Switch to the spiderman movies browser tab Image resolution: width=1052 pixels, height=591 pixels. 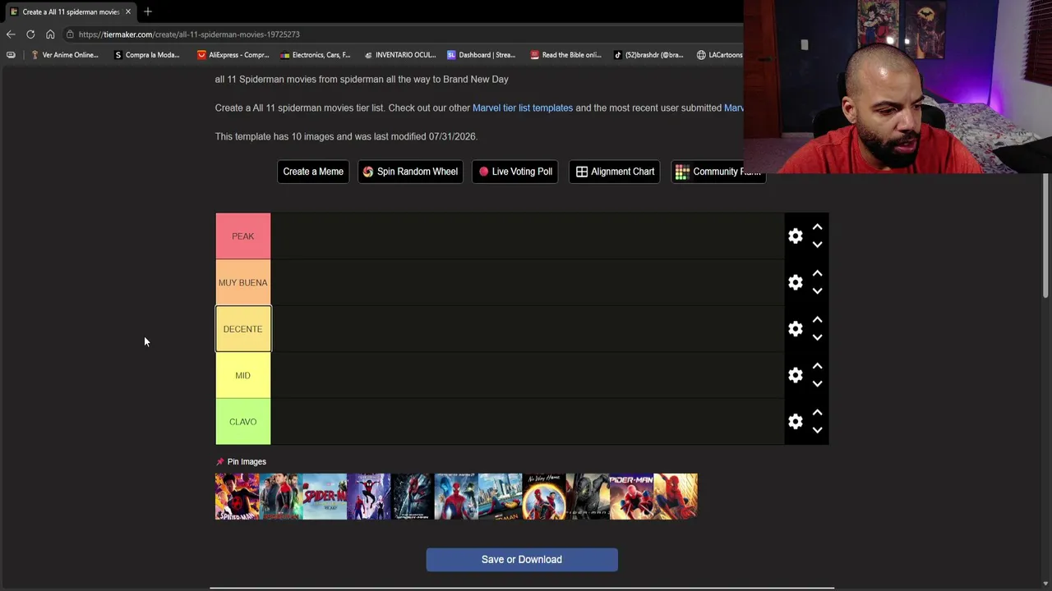71,11
